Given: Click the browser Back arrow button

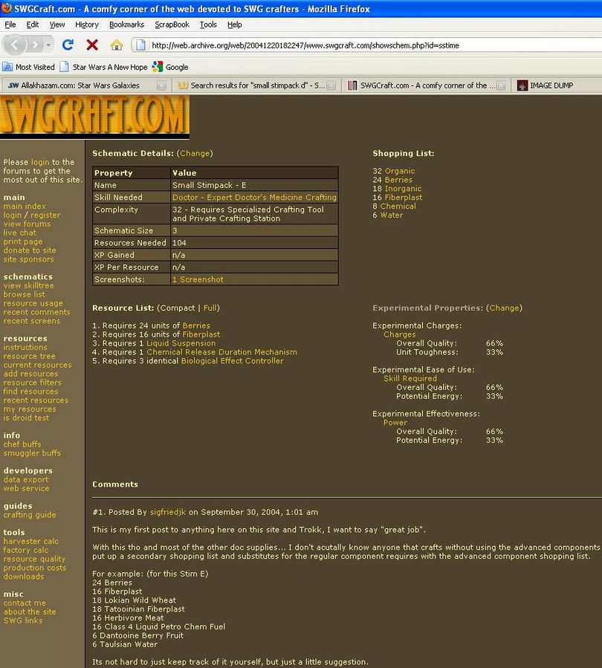Looking at the screenshot, I should (x=15, y=45).
